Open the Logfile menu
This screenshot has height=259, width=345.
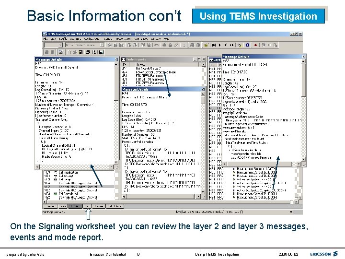click(x=63, y=39)
